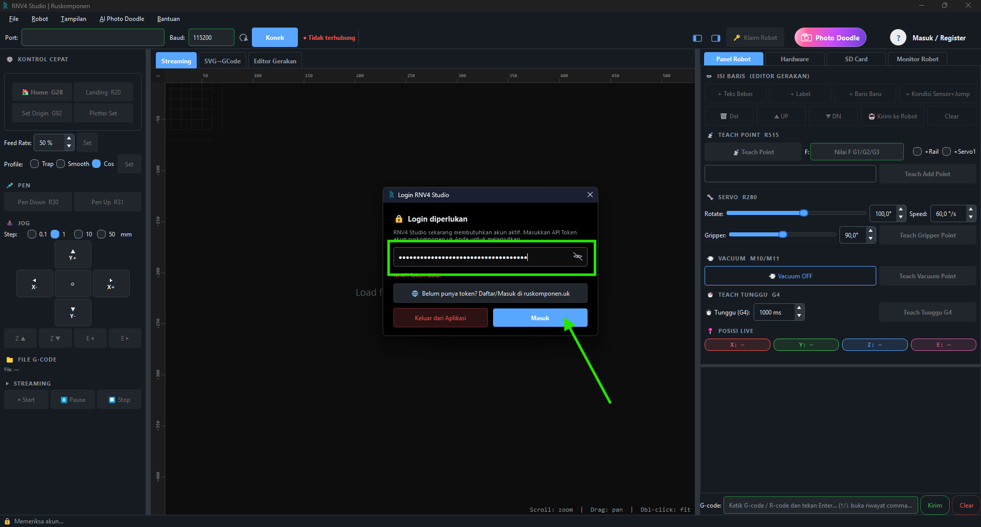The image size is (981, 527).
Task: Open Daftar/Masuk di ruskomponen.uk link
Action: point(491,294)
